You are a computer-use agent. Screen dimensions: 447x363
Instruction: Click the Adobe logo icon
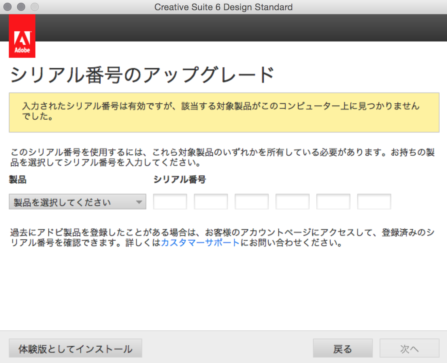point(22,36)
